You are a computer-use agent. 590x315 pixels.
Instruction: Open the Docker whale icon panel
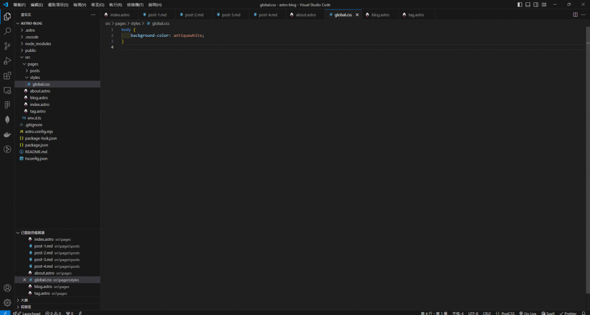(7, 135)
